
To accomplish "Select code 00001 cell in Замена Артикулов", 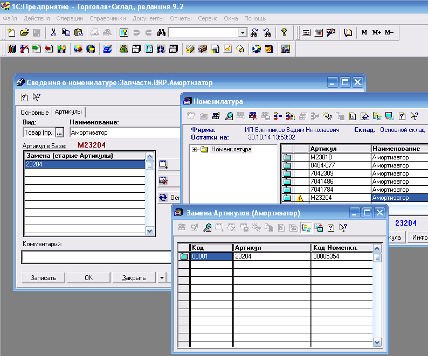I will click(211, 256).
